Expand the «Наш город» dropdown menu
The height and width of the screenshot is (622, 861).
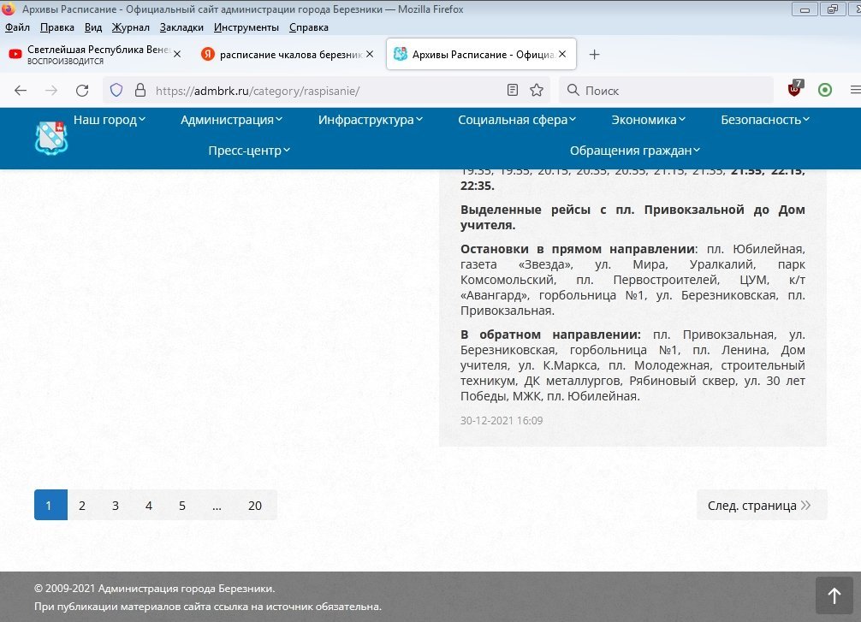[x=110, y=120]
